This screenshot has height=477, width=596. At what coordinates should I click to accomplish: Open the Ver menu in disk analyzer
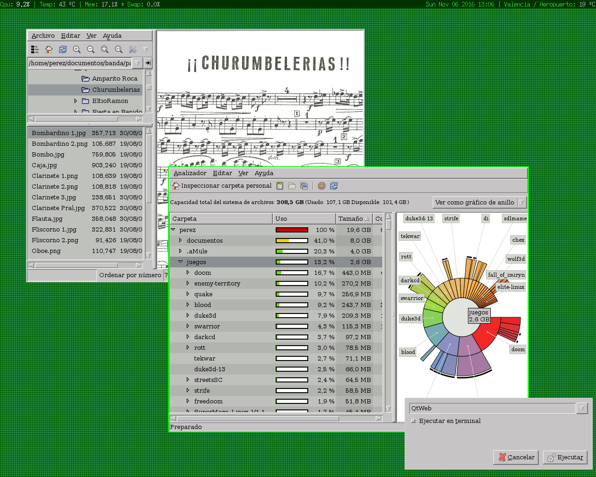click(244, 173)
